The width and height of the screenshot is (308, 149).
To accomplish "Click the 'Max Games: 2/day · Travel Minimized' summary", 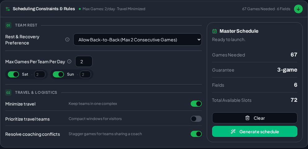I will 114,9.
